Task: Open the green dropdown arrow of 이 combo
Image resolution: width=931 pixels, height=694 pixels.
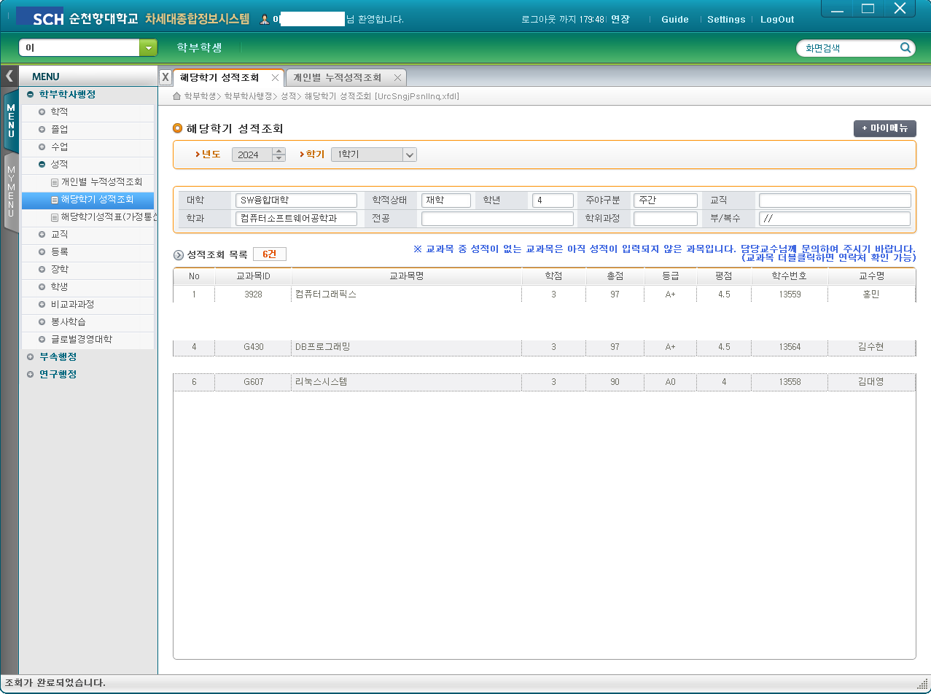Action: pyautogui.click(x=148, y=48)
